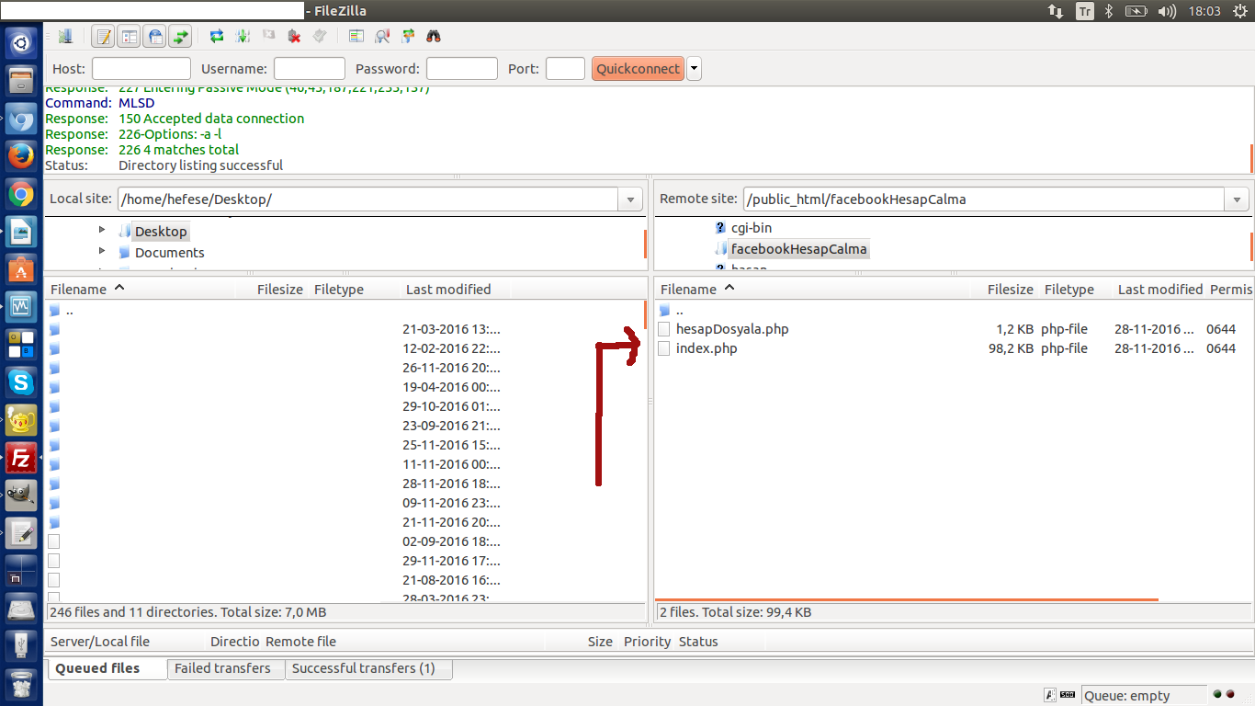
Task: Launch Firefox from the Unity launcher
Action: 21,155
